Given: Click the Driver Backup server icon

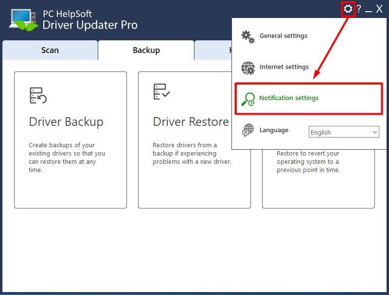Looking at the screenshot, I should (38, 95).
